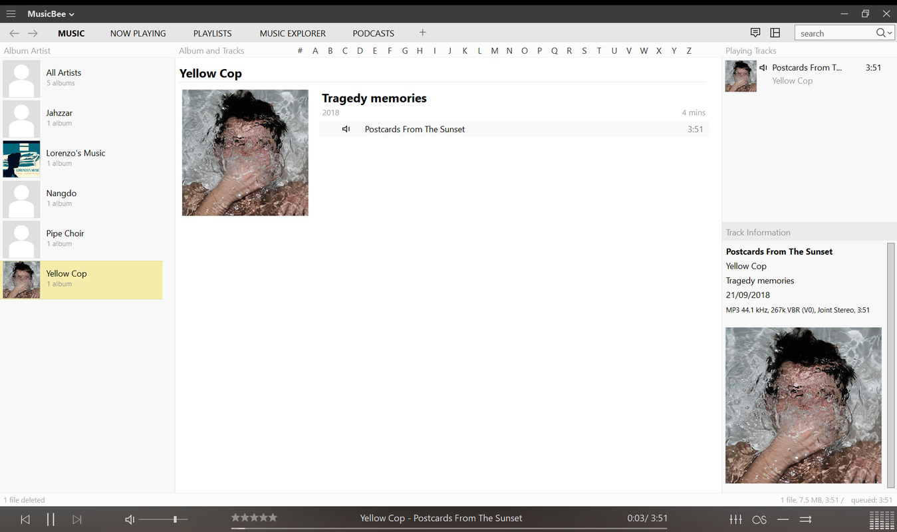Open the equalizer controls icon
Image resolution: width=897 pixels, height=532 pixels.
(x=736, y=519)
